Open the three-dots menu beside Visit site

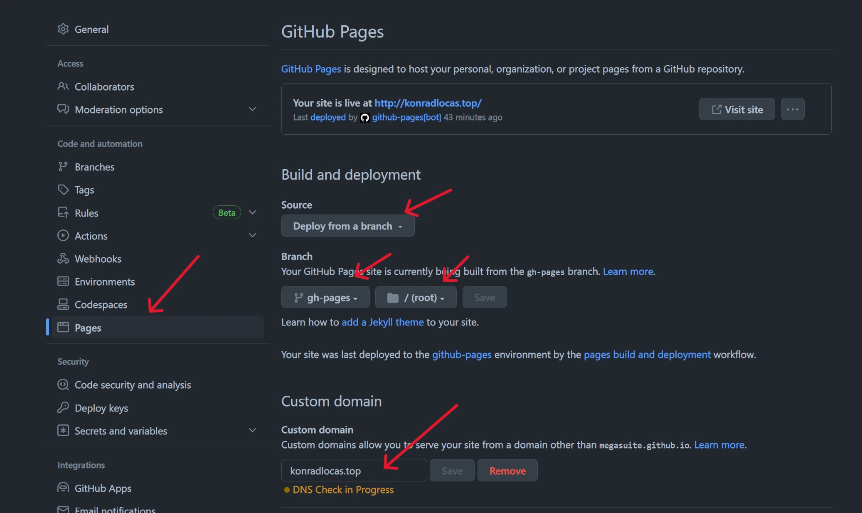pos(792,109)
